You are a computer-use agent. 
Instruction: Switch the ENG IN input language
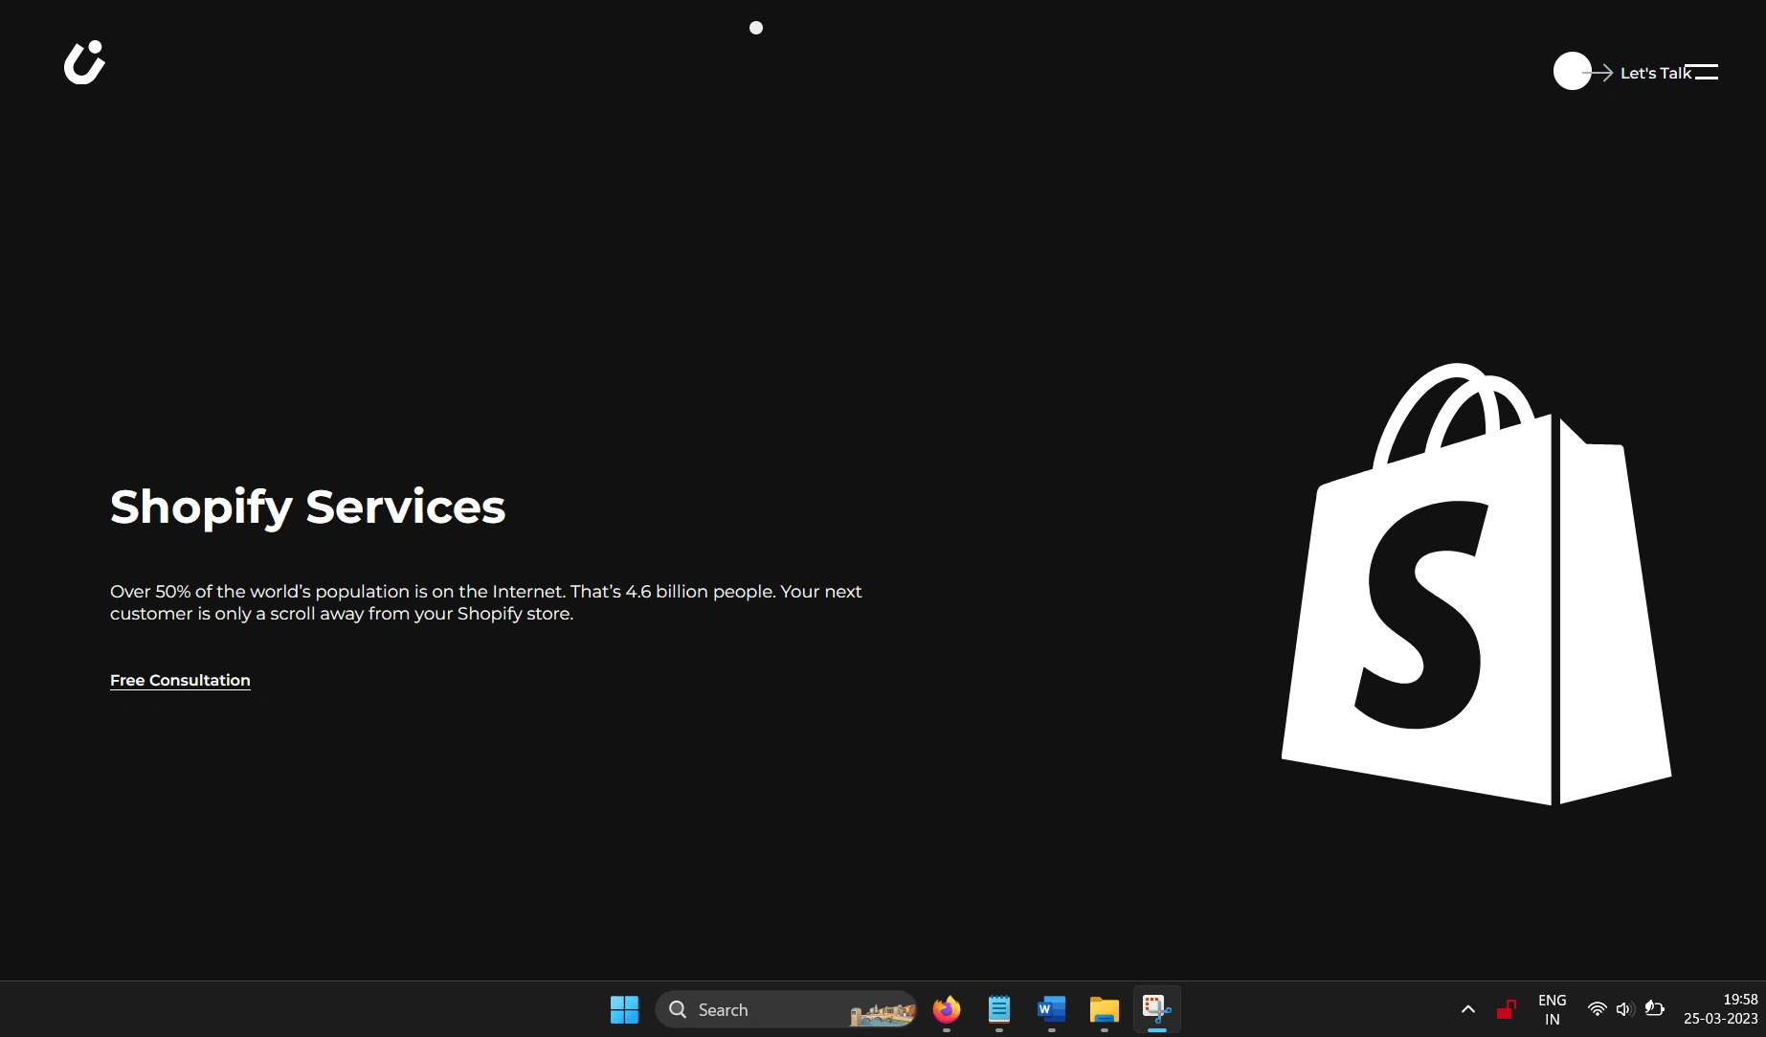click(x=1552, y=1009)
